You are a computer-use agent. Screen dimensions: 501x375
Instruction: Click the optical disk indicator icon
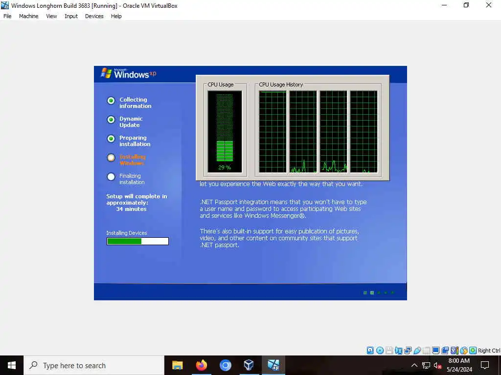click(380, 351)
